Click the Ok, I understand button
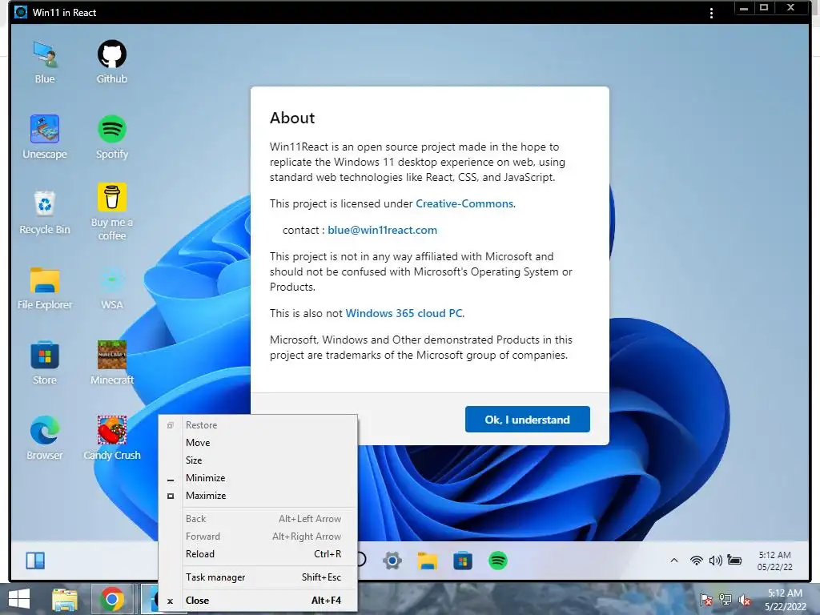 [527, 420]
